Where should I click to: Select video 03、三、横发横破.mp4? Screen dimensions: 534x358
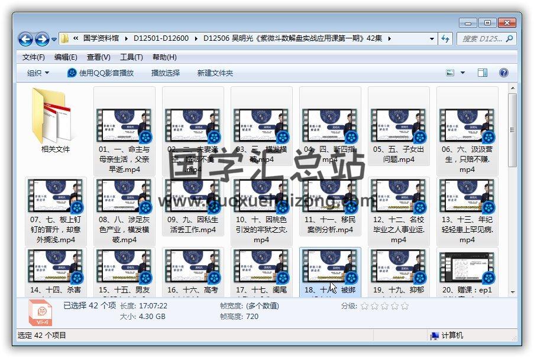point(261,126)
